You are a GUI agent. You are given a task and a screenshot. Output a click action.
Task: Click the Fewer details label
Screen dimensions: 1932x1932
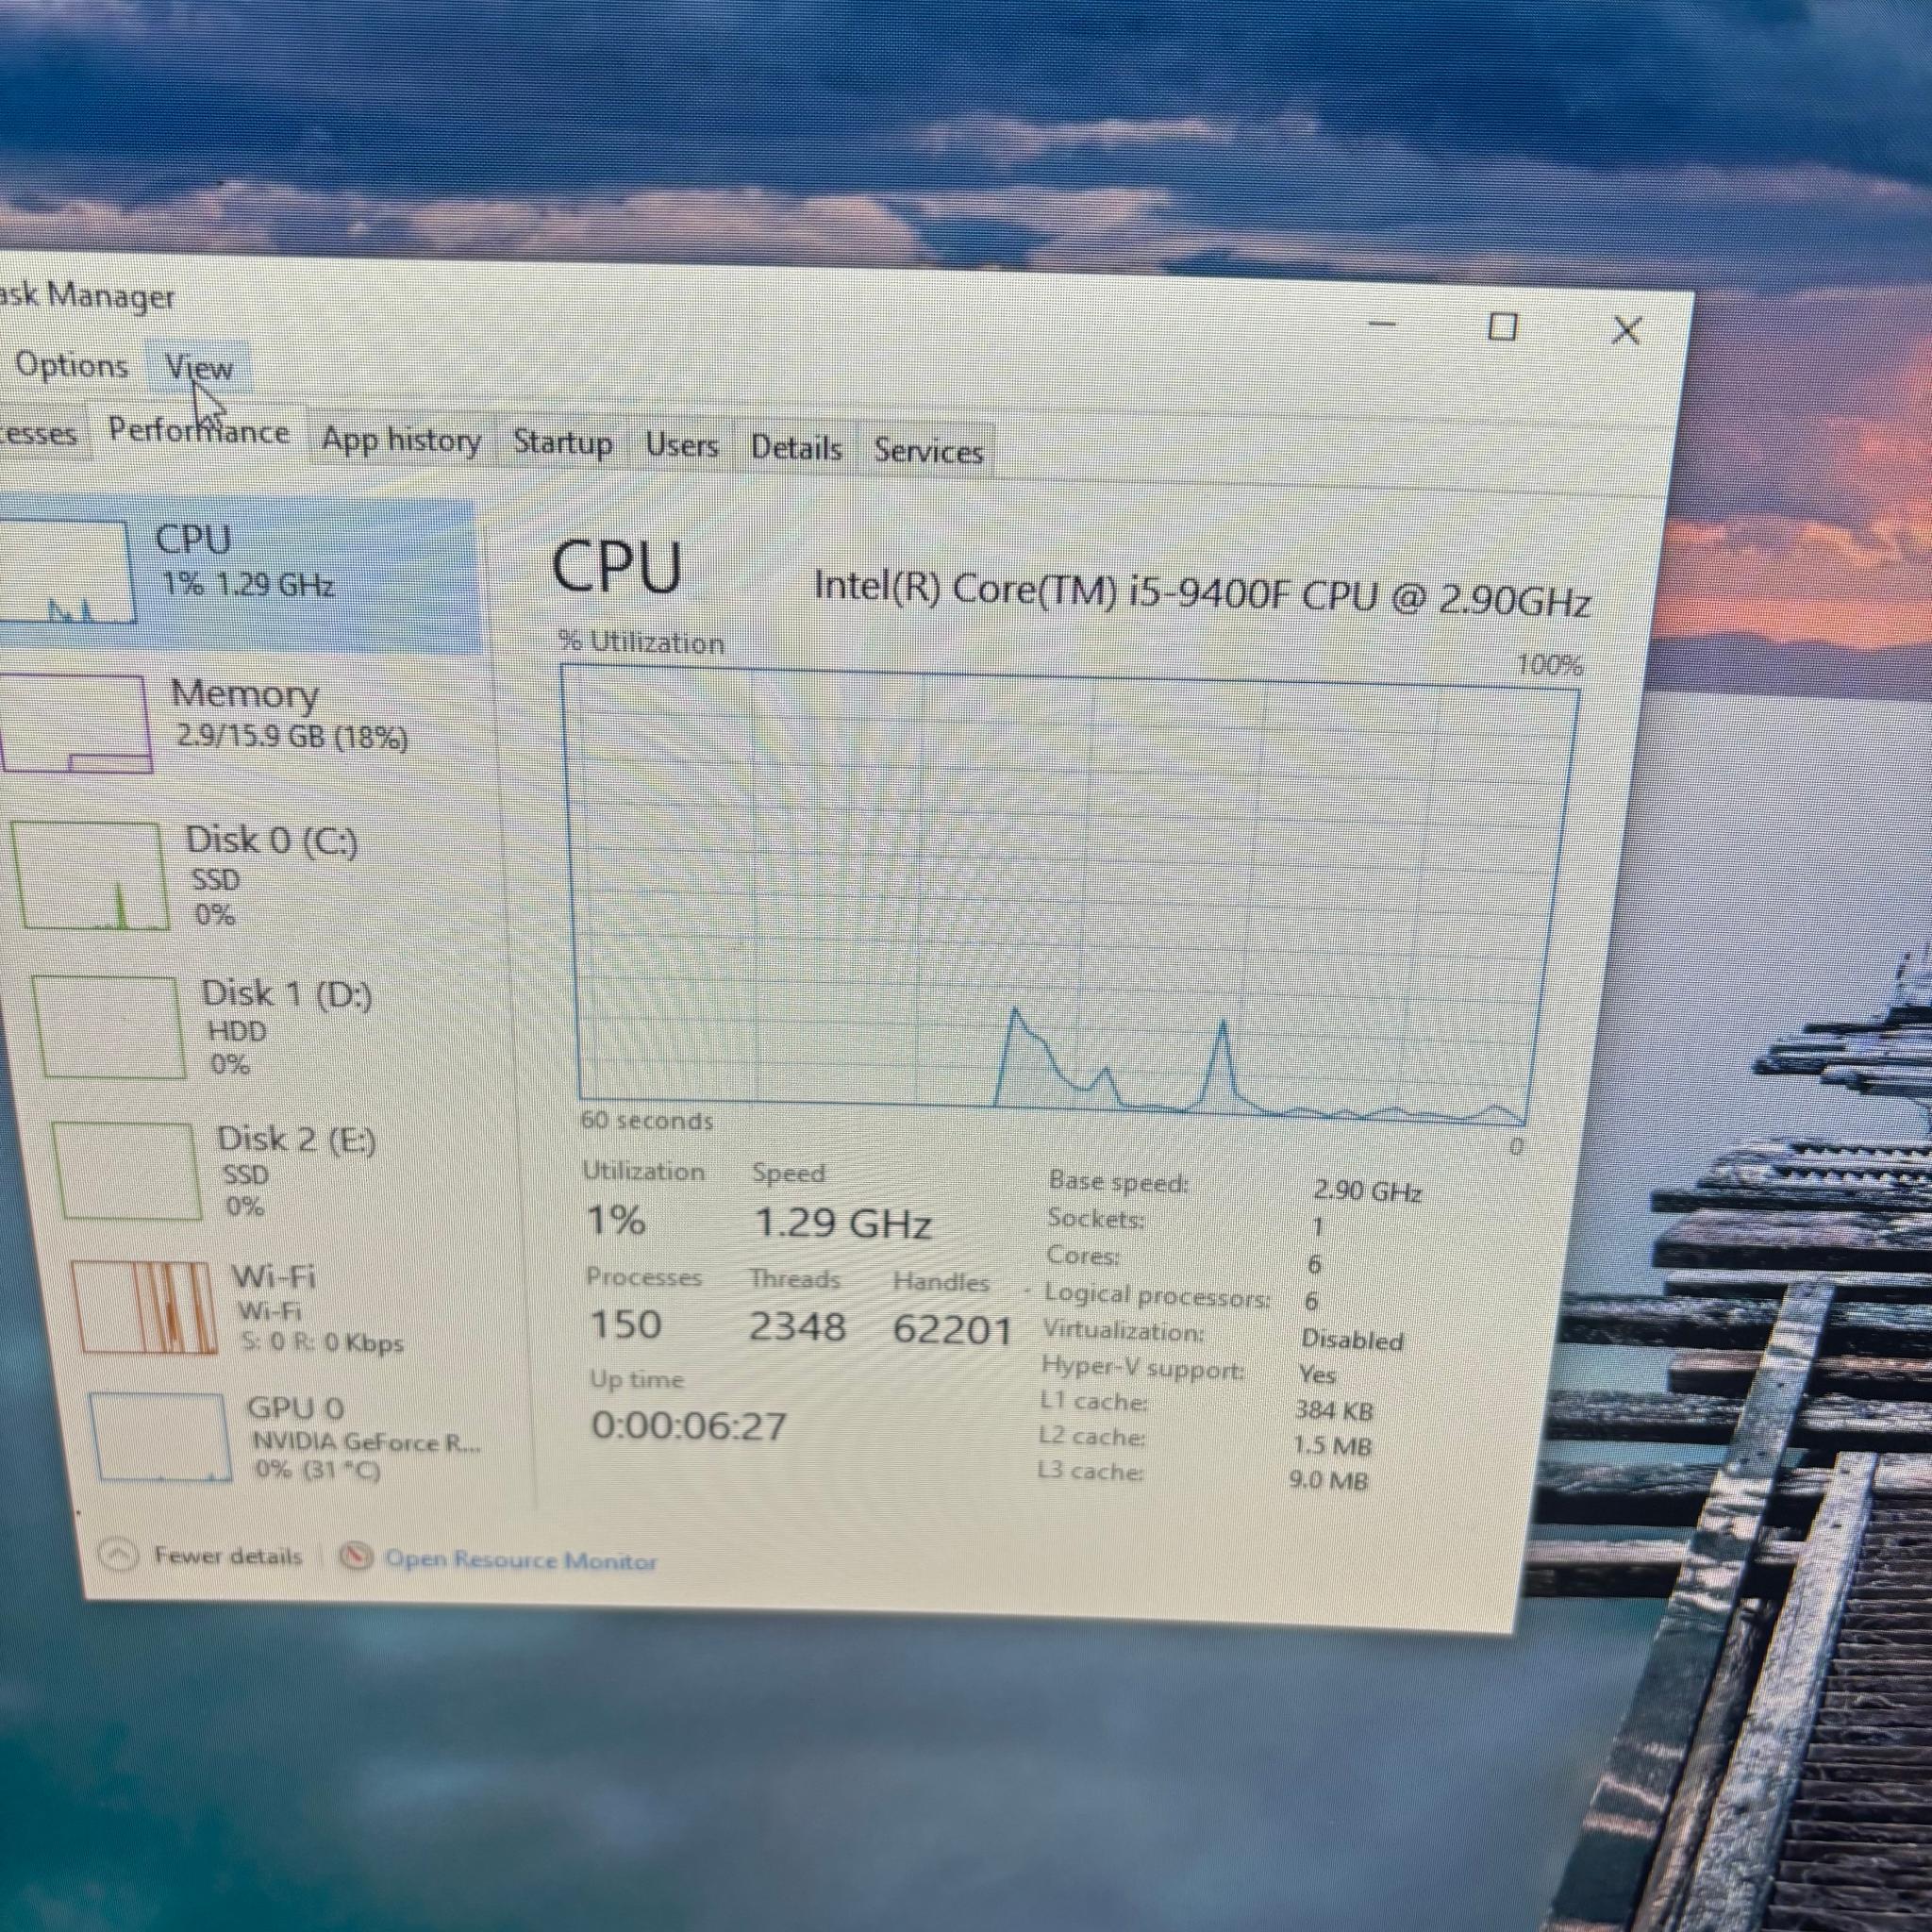click(x=228, y=1557)
